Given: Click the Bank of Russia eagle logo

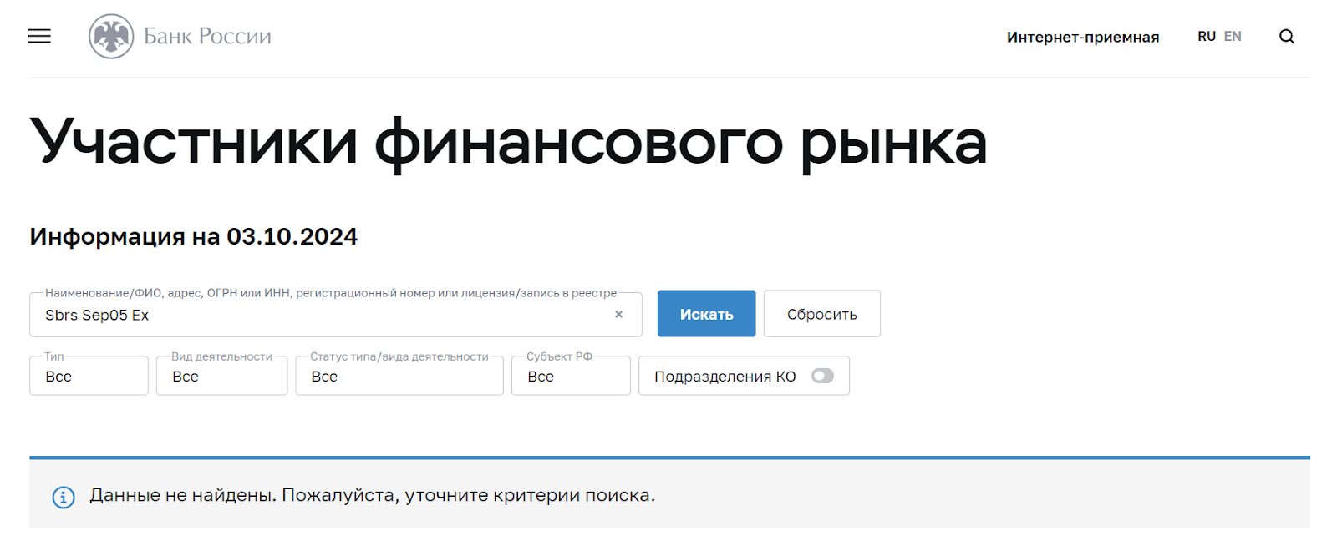Looking at the screenshot, I should pos(111,36).
